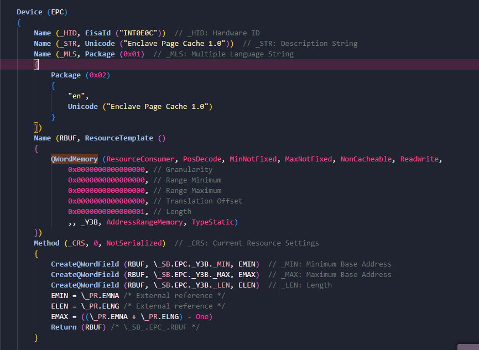Image resolution: width=479 pixels, height=350 pixels.
Task: Click the closing brace of the _CRS method
Action: pyautogui.click(x=36, y=338)
